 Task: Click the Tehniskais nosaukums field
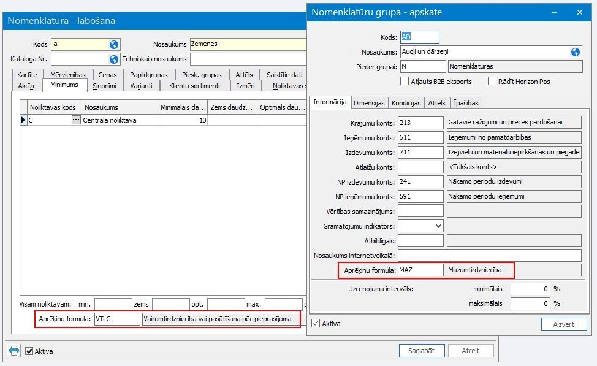pyautogui.click(x=248, y=59)
